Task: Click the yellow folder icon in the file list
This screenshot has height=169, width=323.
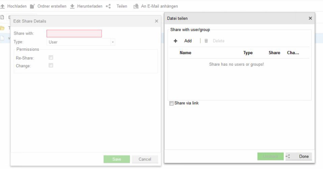Action: click(2, 28)
